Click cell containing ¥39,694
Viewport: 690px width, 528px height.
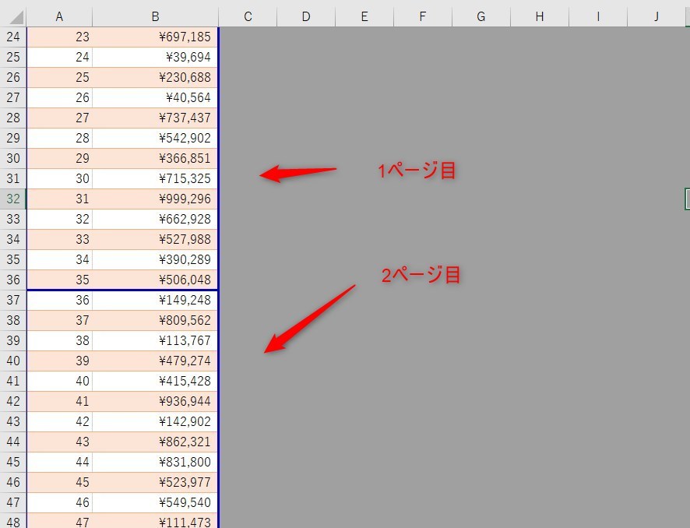[x=155, y=57]
